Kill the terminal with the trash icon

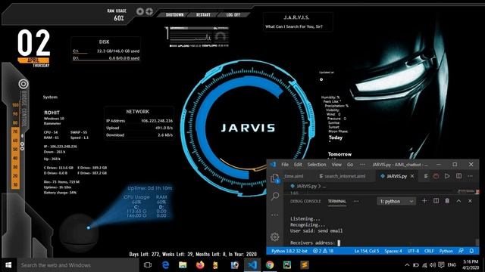tap(447, 201)
